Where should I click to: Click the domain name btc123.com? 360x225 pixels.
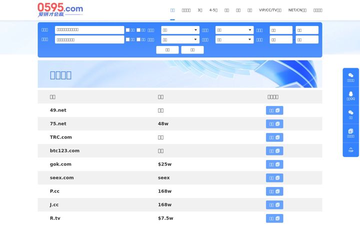pos(64,151)
